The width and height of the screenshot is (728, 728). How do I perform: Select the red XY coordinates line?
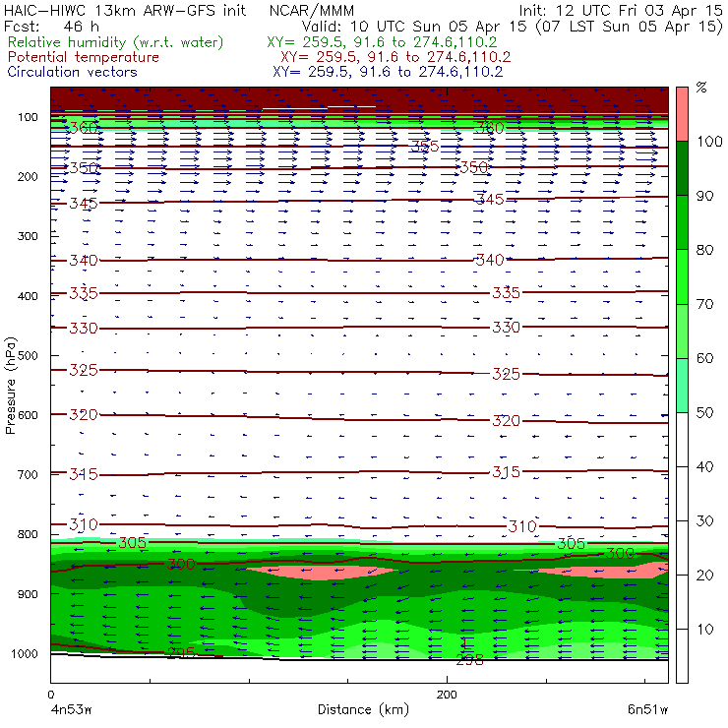pos(395,57)
